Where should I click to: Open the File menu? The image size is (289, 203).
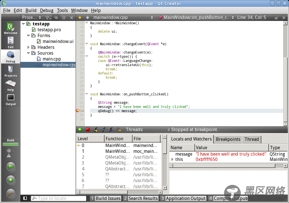click(x=7, y=11)
